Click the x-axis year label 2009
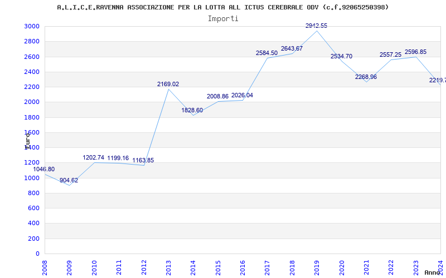The image size is (446, 278). coord(69,268)
